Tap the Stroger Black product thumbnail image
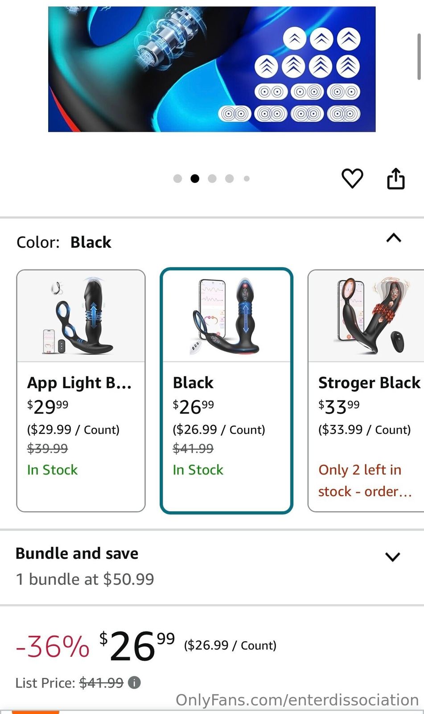424x714 pixels. click(x=366, y=316)
